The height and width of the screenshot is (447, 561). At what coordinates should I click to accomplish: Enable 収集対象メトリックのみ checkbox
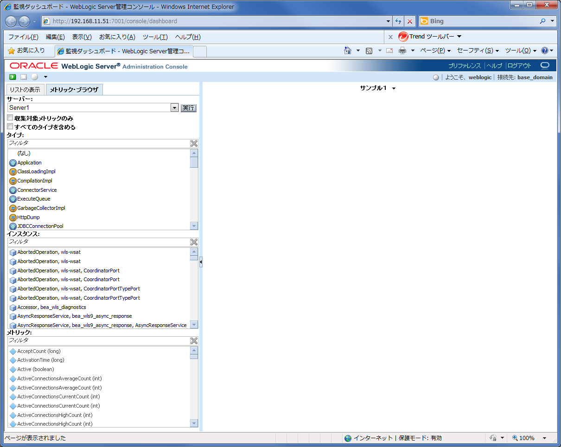[x=10, y=118]
